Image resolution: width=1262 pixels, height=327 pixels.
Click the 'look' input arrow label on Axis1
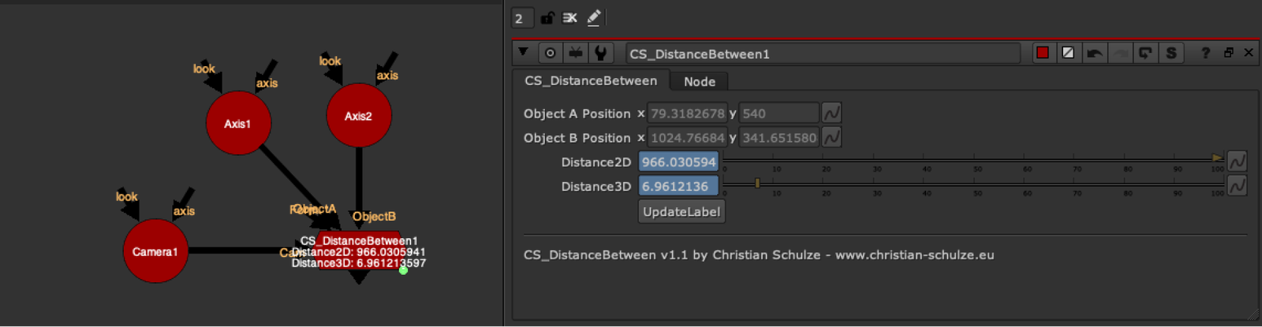click(204, 69)
